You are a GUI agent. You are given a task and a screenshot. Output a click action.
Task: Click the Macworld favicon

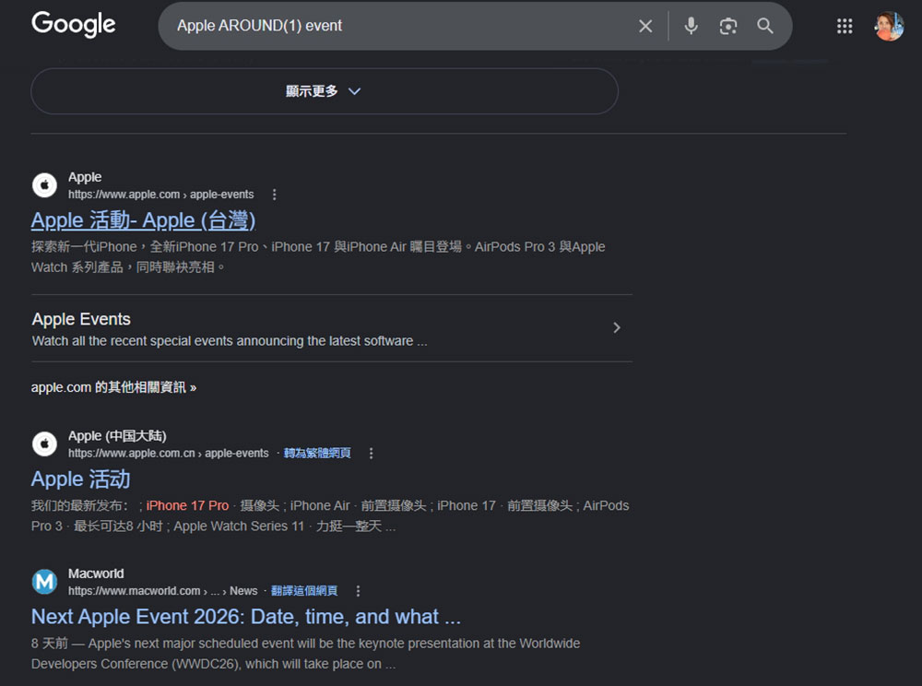[44, 582]
